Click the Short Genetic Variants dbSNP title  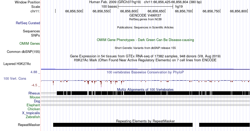(145, 48)
